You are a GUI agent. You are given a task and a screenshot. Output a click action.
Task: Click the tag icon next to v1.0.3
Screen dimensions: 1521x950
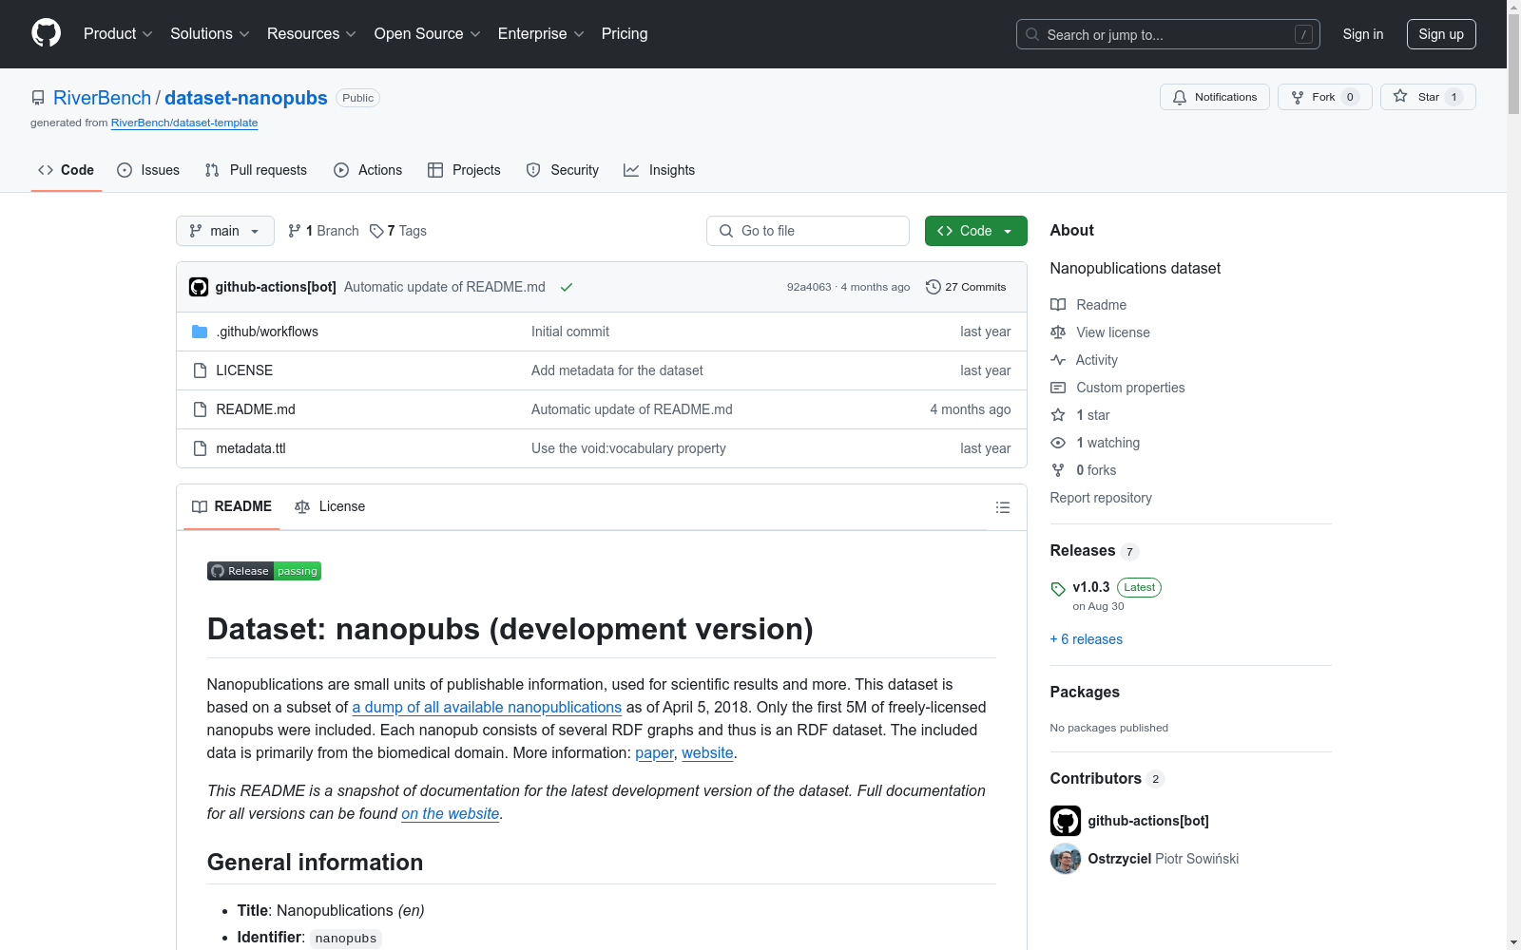(1058, 589)
